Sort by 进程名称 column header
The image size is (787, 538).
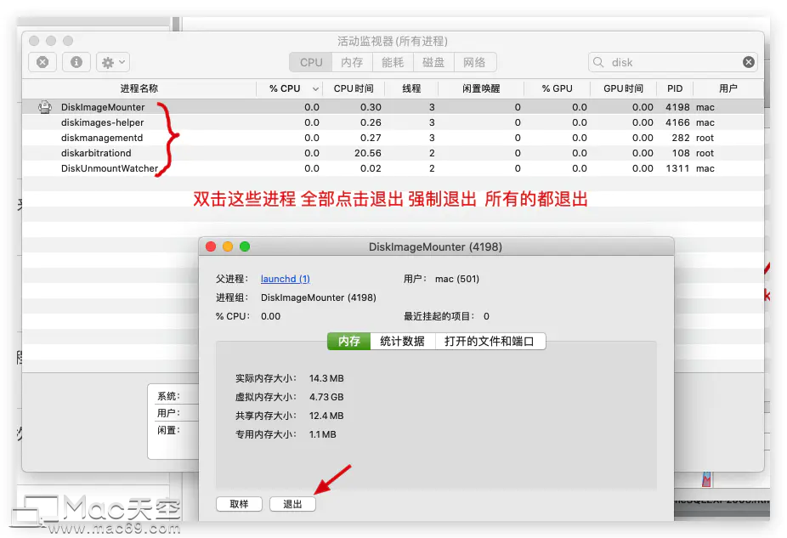coord(139,88)
